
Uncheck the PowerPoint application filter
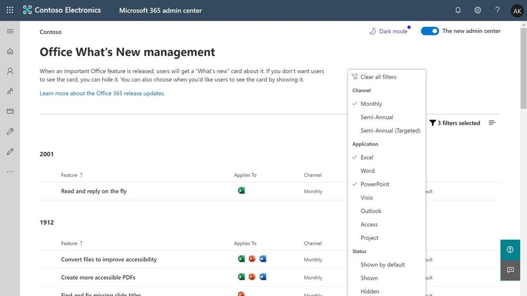coord(387,184)
